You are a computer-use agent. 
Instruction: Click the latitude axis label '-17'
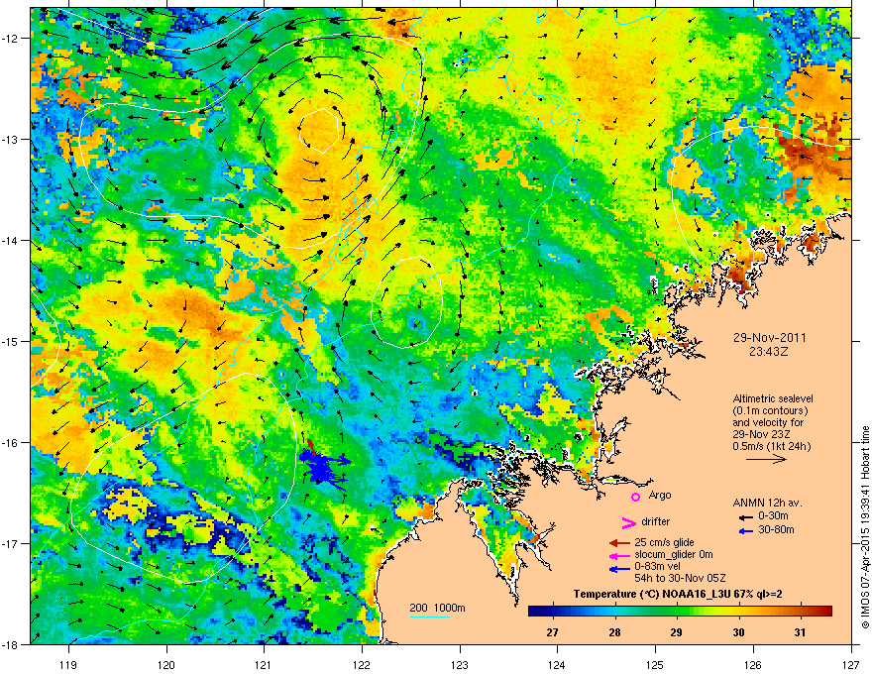coord(11,544)
